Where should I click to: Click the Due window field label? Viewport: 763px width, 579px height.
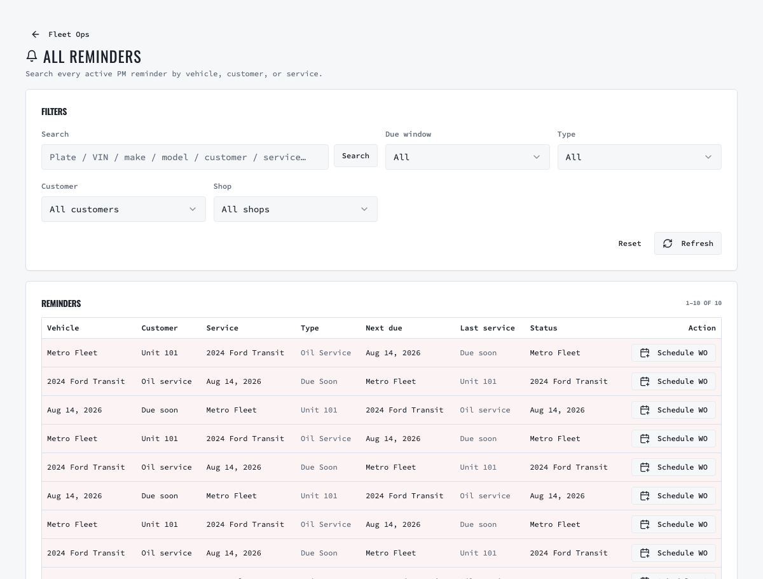pyautogui.click(x=408, y=134)
